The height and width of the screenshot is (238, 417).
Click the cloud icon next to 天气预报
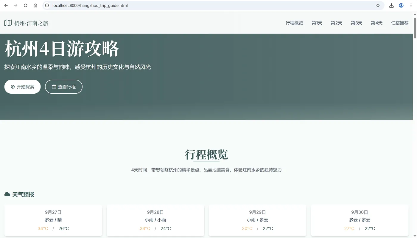[x=7, y=194]
